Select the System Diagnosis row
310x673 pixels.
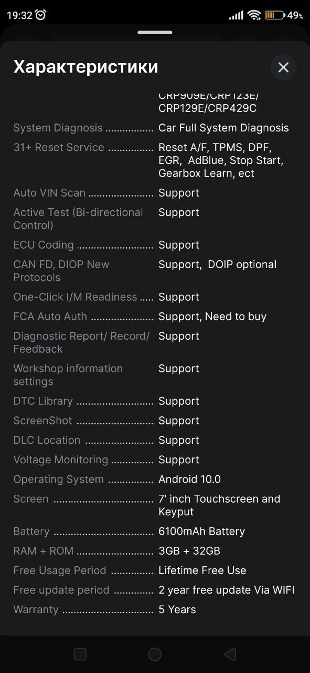click(x=155, y=128)
